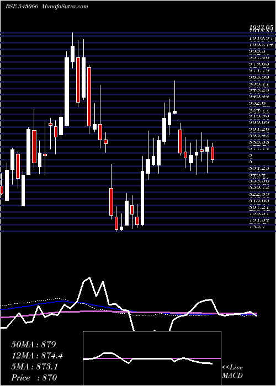The width and height of the screenshot is (276, 386).
Task: Select the 50MA : 879 readout
Action: click(x=34, y=345)
